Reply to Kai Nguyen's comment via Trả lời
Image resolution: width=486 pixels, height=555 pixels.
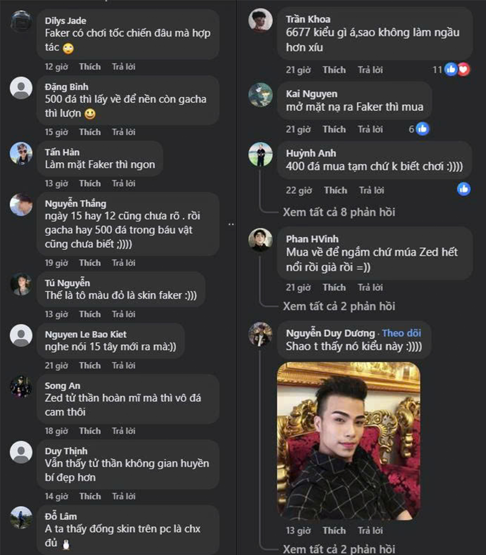tap(370, 129)
